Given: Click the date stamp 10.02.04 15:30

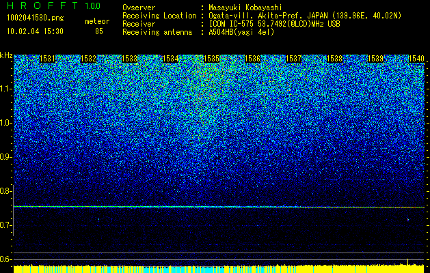Looking at the screenshot, I should [35, 31].
